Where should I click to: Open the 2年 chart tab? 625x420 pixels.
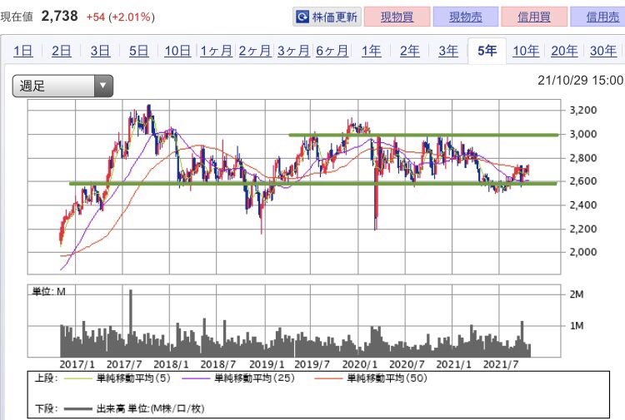pos(410,51)
